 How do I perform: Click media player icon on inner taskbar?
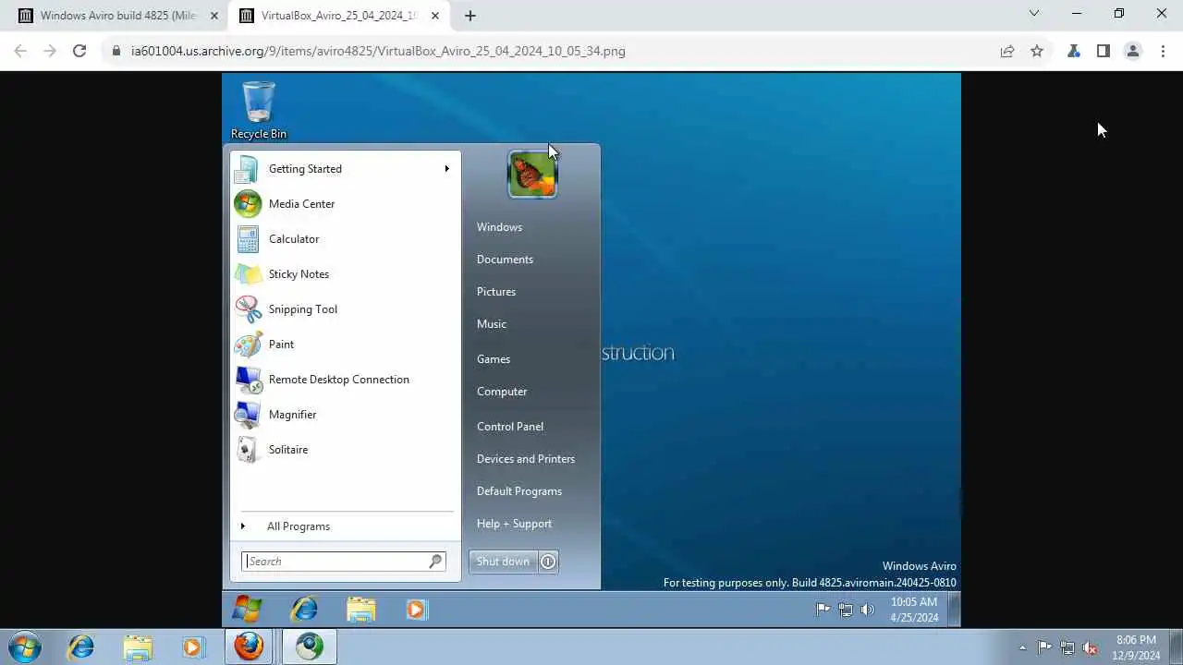pyautogui.click(x=416, y=610)
